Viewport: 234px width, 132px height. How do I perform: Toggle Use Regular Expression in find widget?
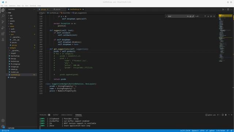click(193, 16)
